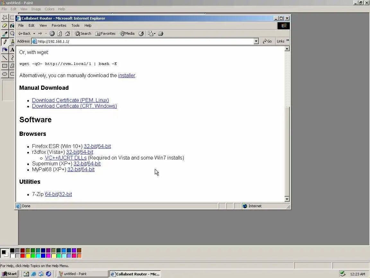Select the Eraser tool in Paint

(4, 25)
